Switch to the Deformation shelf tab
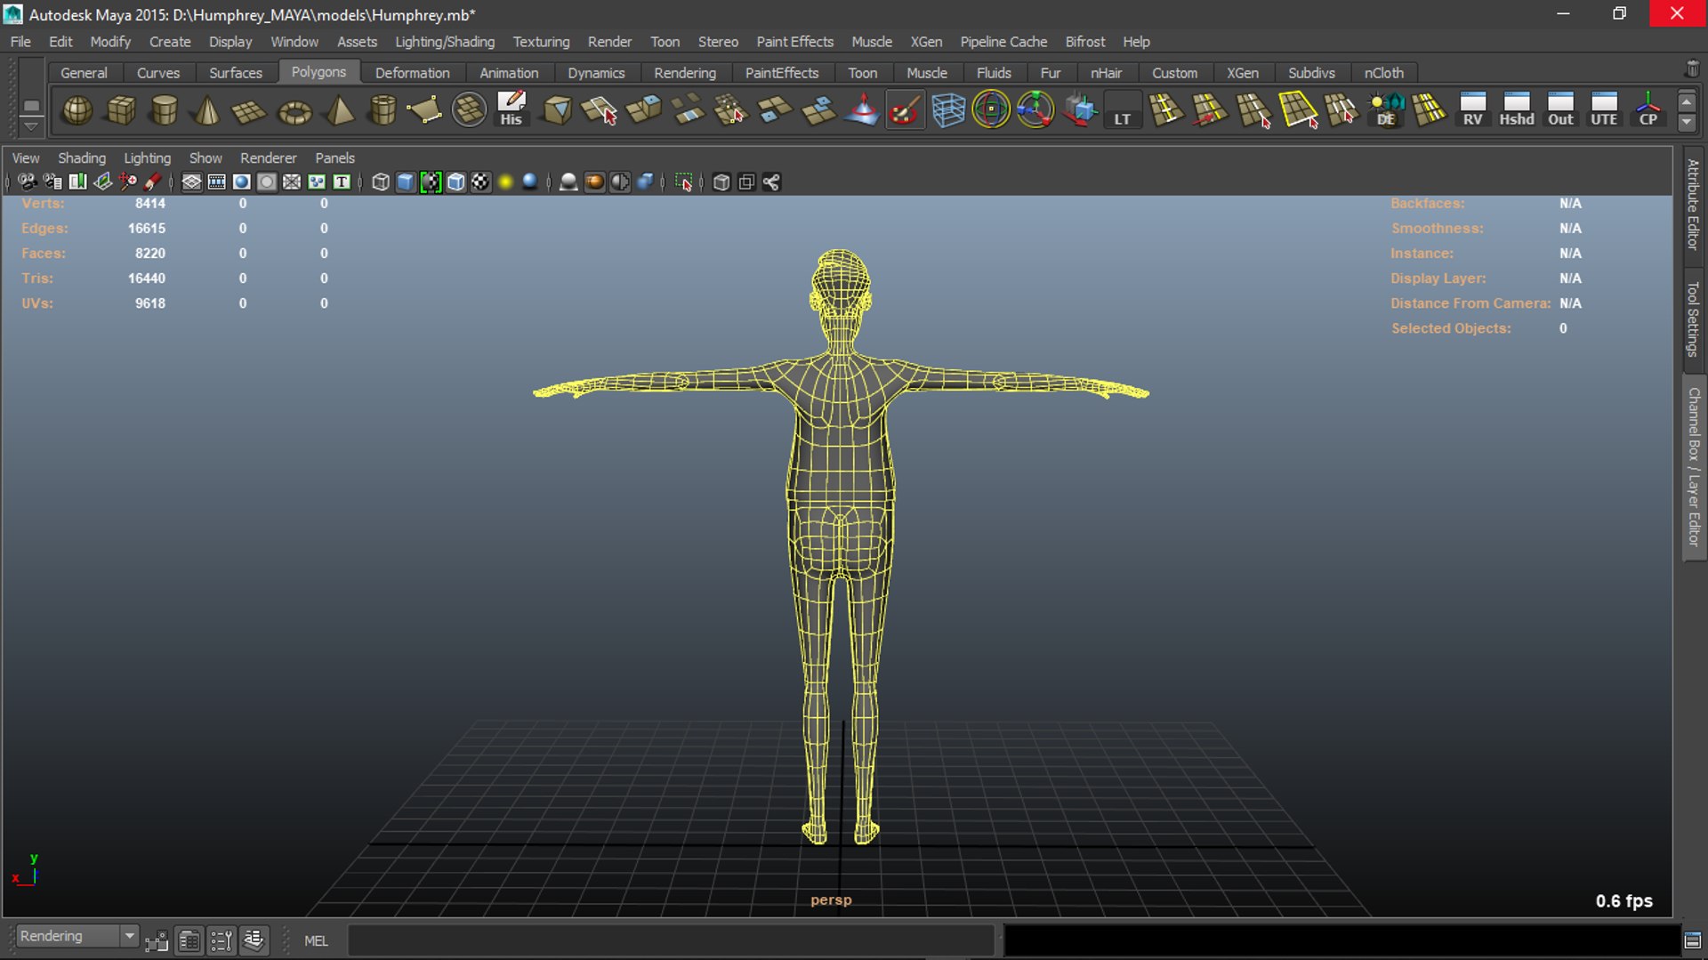The width and height of the screenshot is (1708, 960). point(412,73)
